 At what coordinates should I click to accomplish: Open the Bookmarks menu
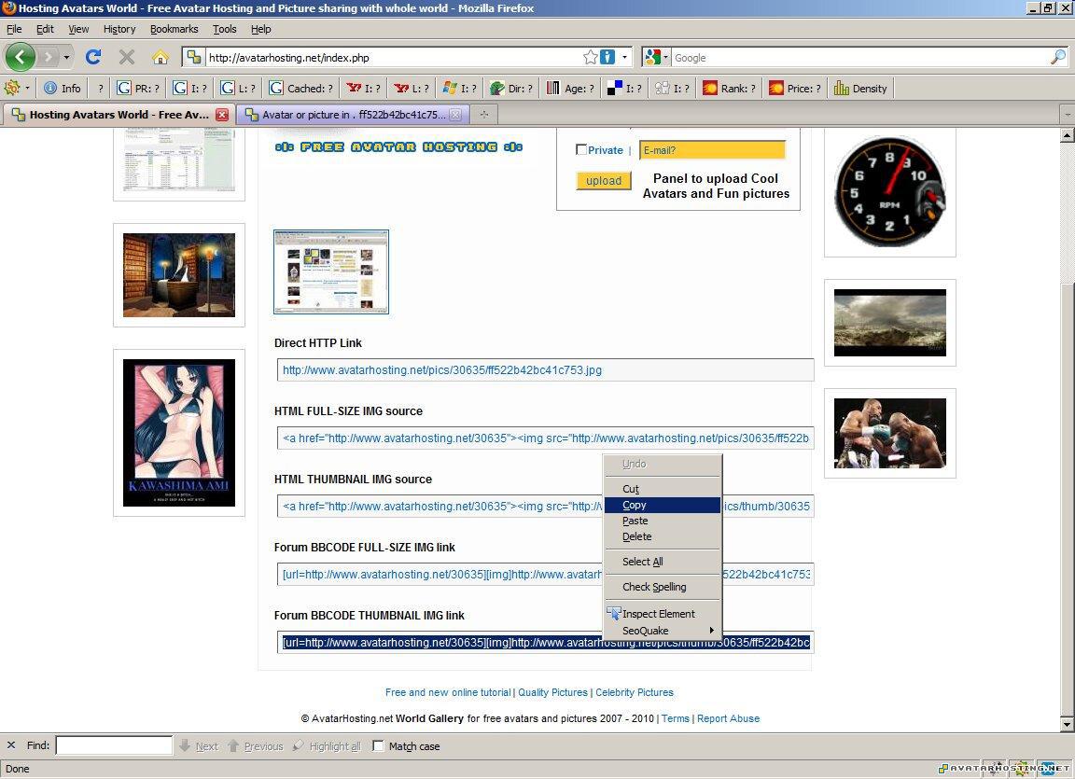click(x=174, y=29)
